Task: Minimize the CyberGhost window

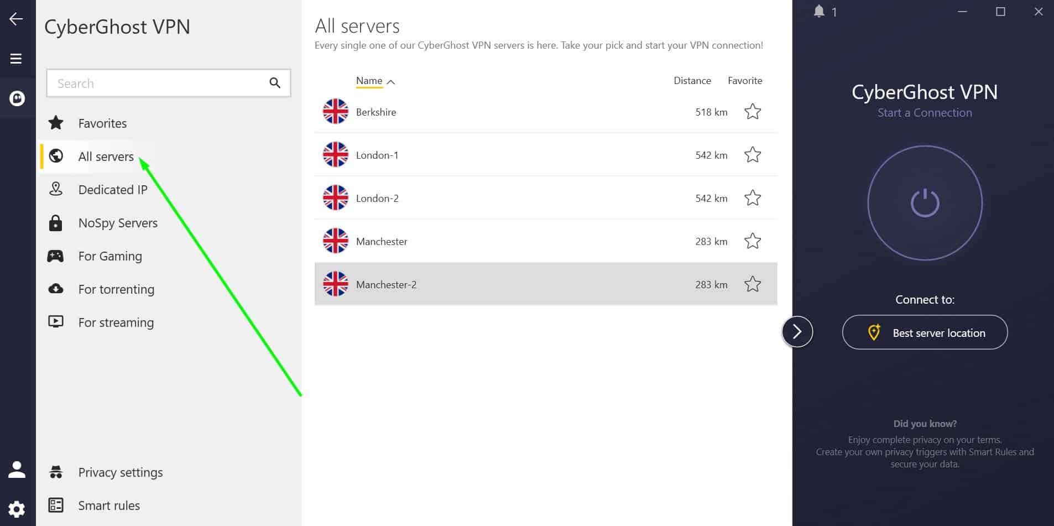Action: 962,12
